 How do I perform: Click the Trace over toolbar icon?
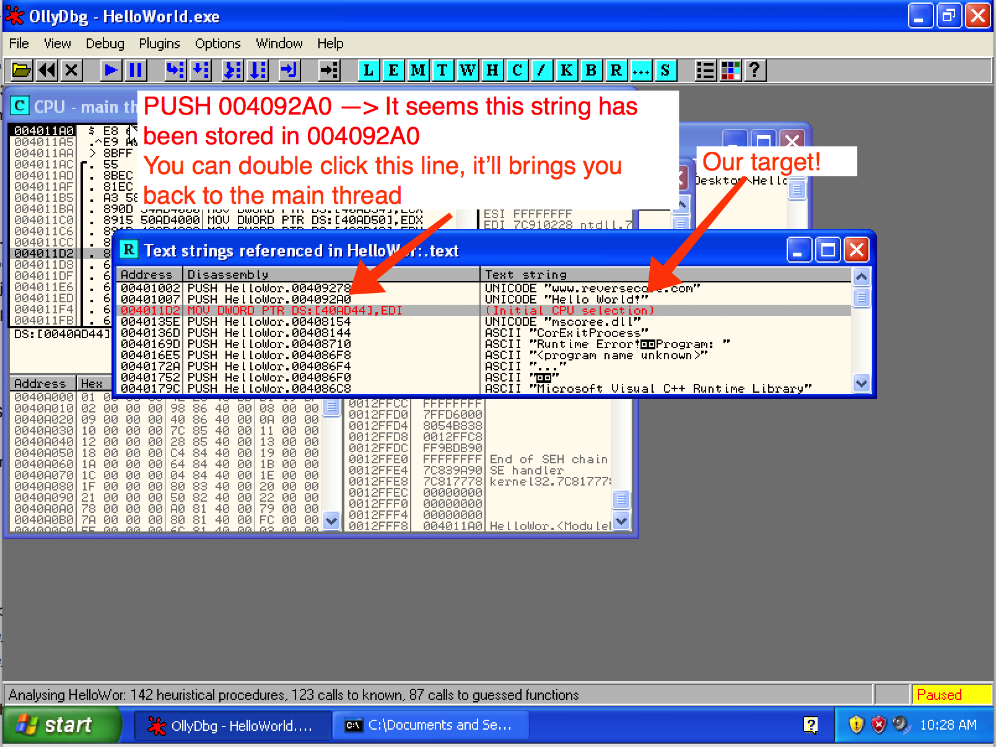tap(258, 70)
